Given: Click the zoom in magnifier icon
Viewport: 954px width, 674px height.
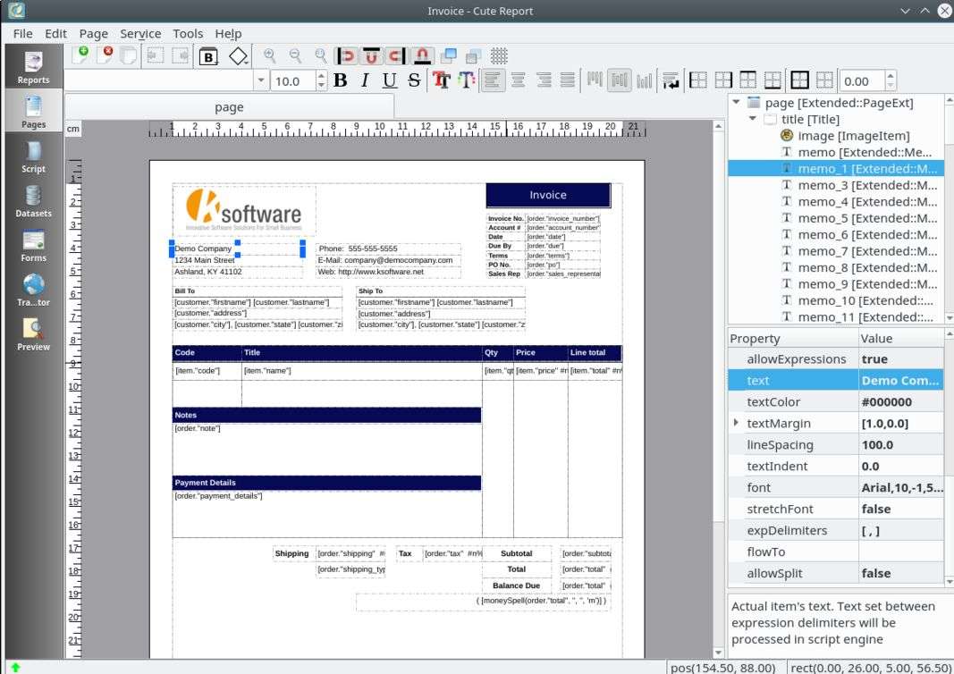Looking at the screenshot, I should tap(269, 55).
